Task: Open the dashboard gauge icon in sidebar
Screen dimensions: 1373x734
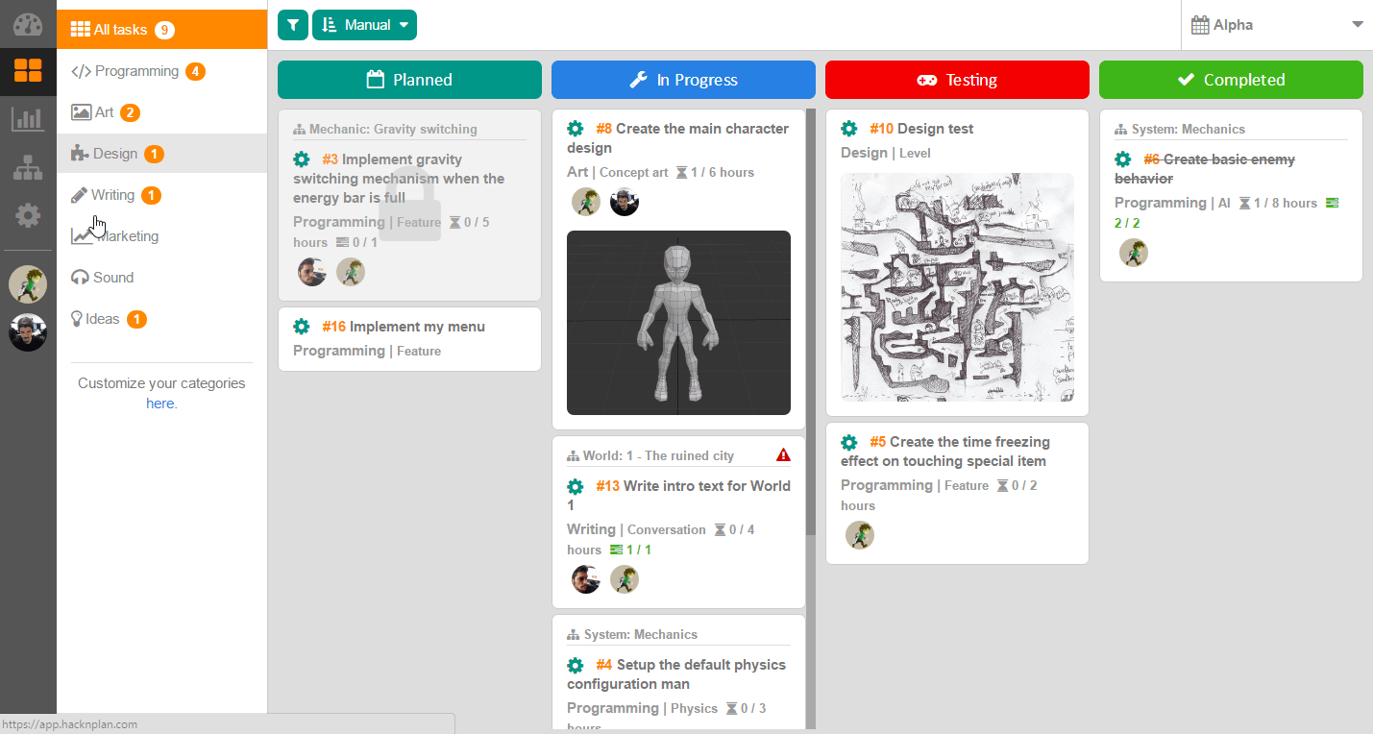Action: [28, 25]
